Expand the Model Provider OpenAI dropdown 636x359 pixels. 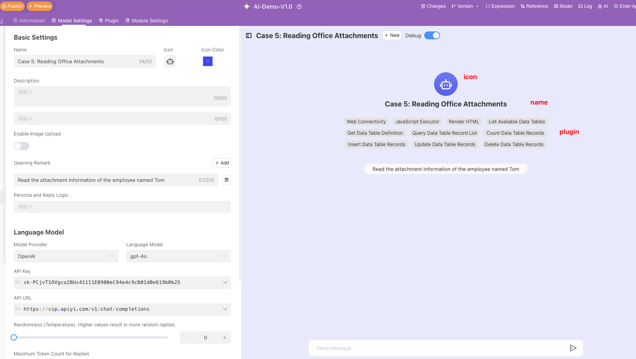tap(66, 256)
